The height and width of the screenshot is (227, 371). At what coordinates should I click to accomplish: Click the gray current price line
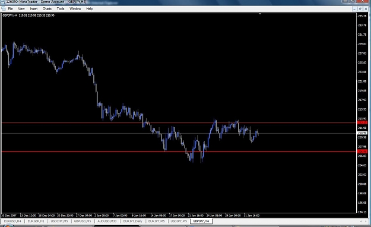point(179,133)
